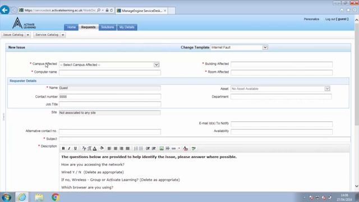Screen dimensions: 359x202
Task: Insert numbered list in description
Action: click(136, 148)
